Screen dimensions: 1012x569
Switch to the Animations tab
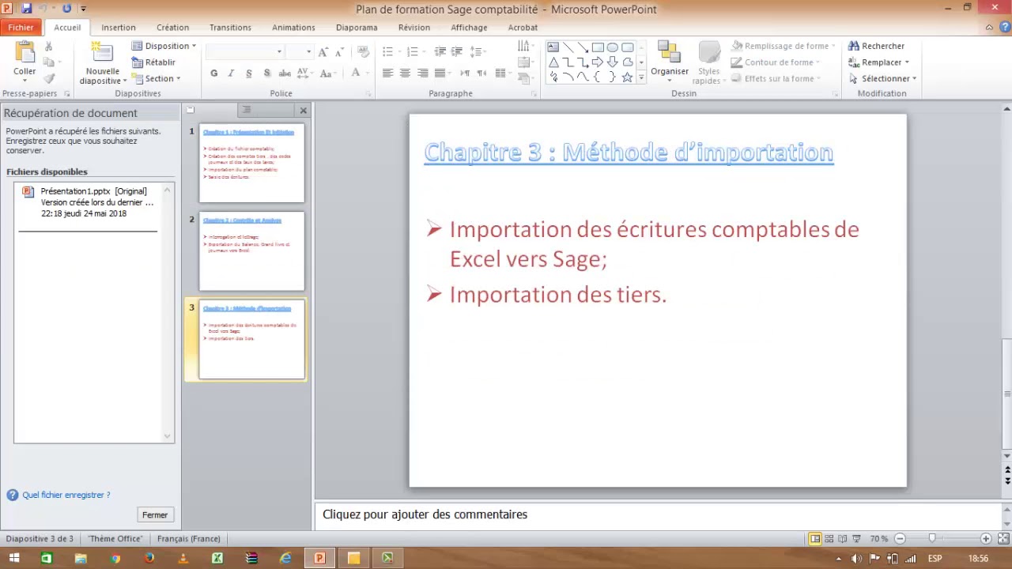[293, 27]
